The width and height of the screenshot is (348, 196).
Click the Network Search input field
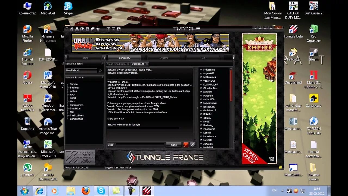81,71
